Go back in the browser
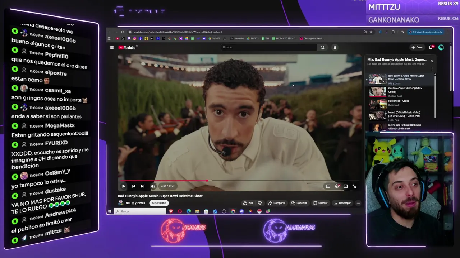This screenshot has width=460, height=258. click(109, 32)
